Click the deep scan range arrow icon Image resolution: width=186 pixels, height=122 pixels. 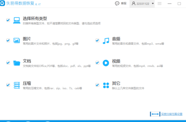pyautogui.click(x=155, y=114)
